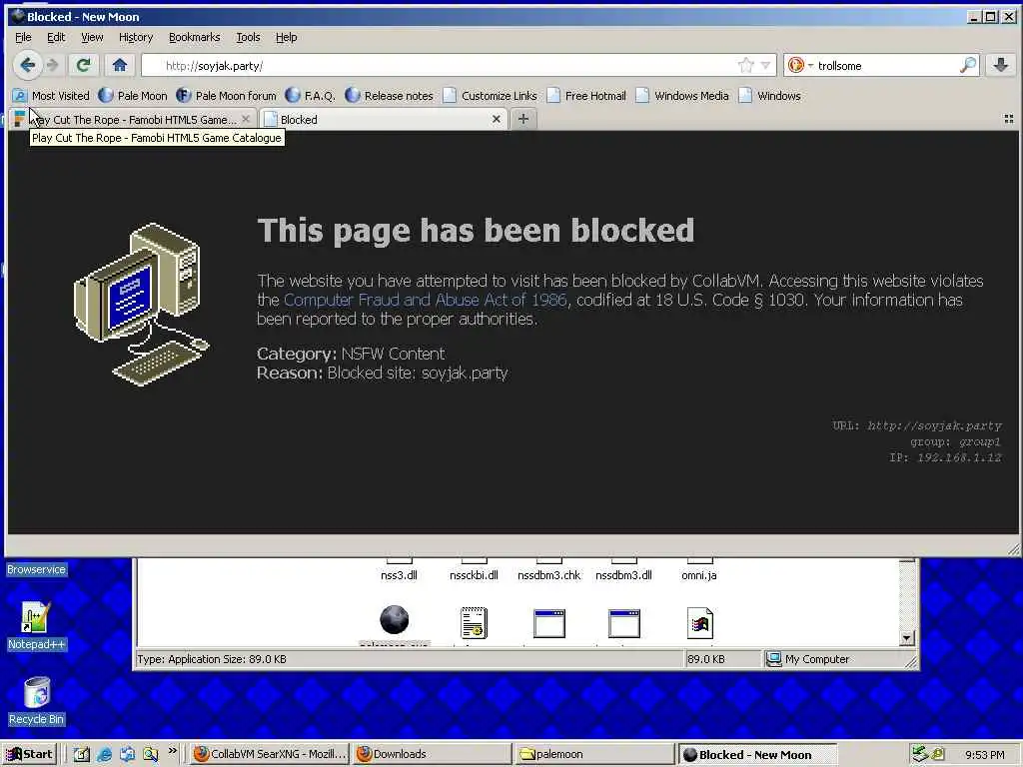Select the script file icon under omni.ja

coord(699,623)
